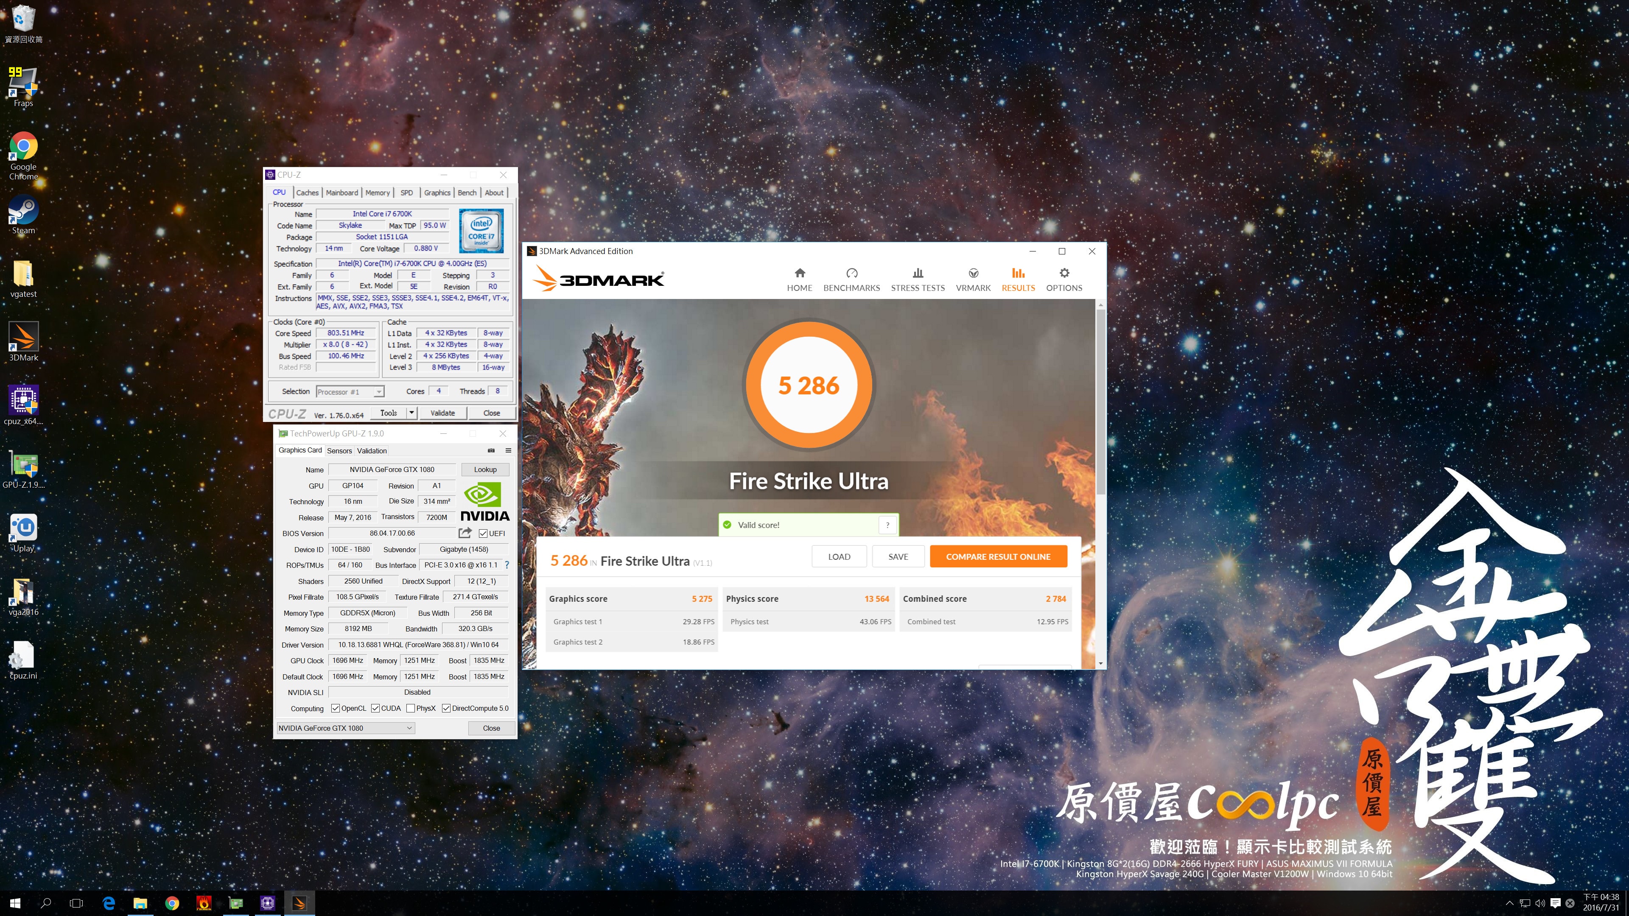Open the notification center tray icon
This screenshot has height=916, width=1629.
pos(1556,903)
